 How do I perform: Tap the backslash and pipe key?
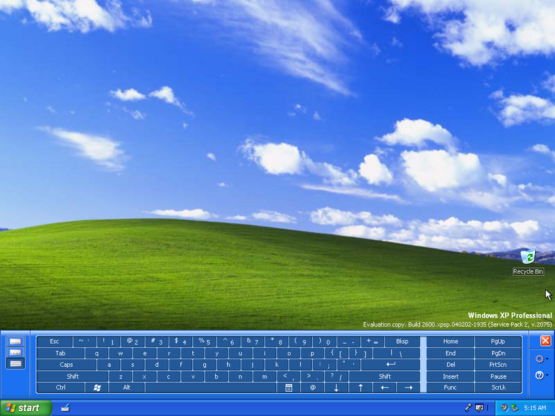point(396,354)
